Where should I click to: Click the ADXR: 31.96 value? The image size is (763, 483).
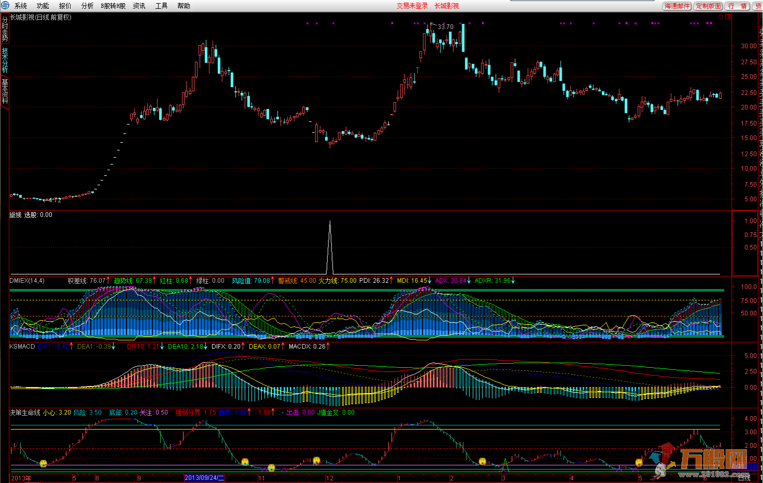(493, 281)
